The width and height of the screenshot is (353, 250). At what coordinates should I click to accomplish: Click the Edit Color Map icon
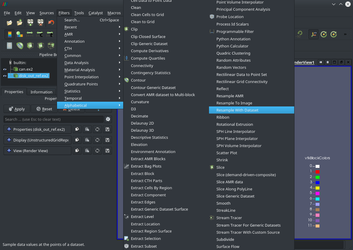coord(20,34)
